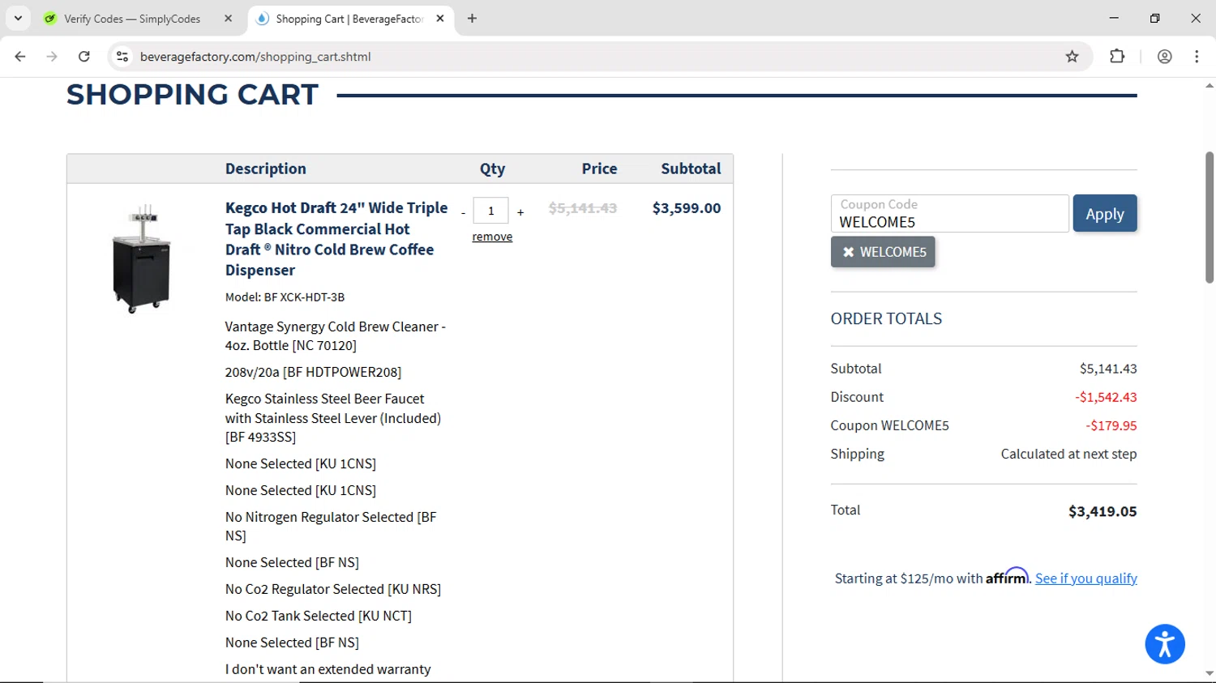The image size is (1216, 683).
Task: Open the Chrome three-dot menu
Action: pos(1197,57)
